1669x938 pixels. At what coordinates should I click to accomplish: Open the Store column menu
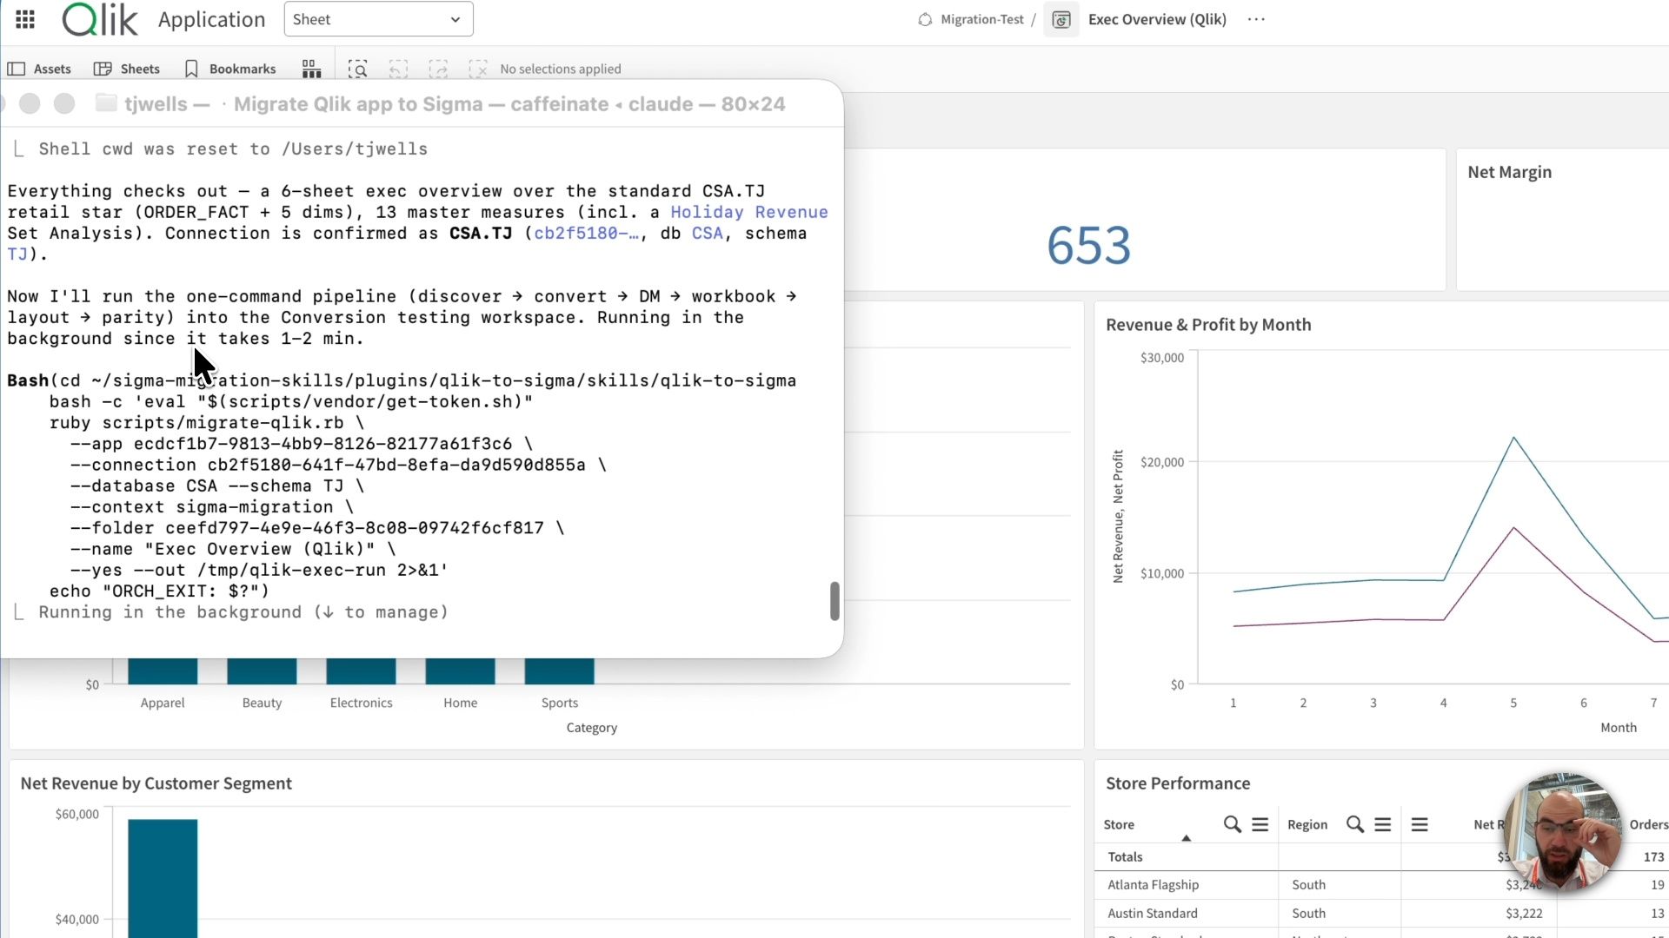(1260, 824)
